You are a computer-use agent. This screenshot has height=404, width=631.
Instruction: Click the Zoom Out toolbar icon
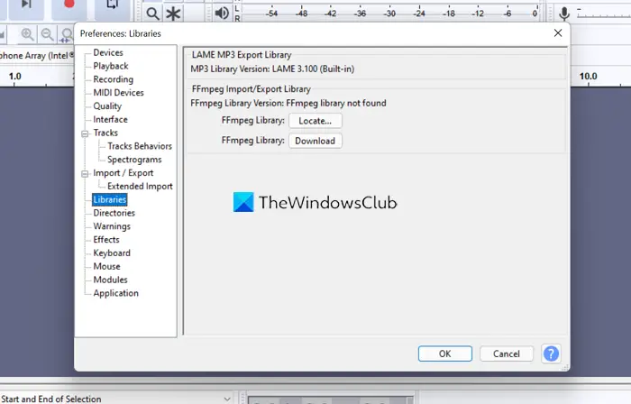pos(48,35)
